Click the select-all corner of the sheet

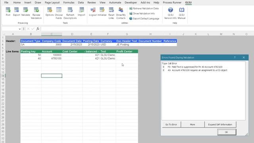pos(3,34)
